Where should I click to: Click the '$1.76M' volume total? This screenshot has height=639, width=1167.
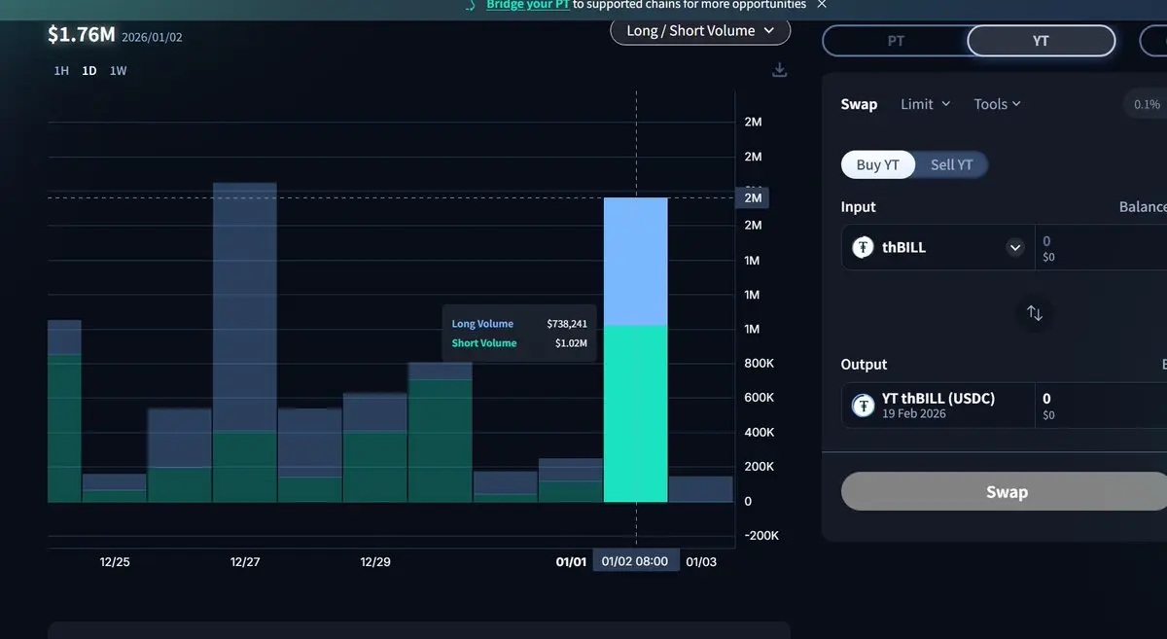point(82,35)
